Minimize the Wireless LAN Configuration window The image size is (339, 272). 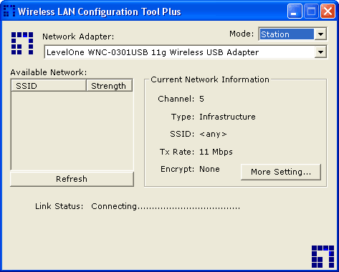(295, 11)
